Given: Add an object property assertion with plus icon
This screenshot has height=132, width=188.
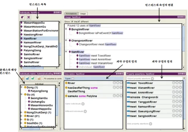Looking at the screenshot, I should pos(152,79).
